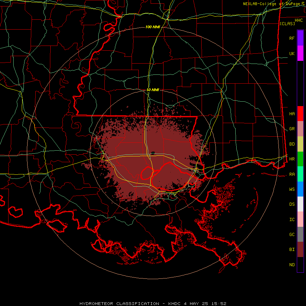The image size is (306, 306).
Task: Click the magenta UK color swatch
Action: 300,53
